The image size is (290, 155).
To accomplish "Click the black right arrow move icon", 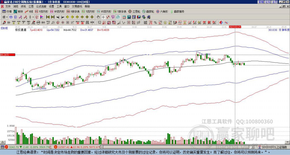I will coord(63,17).
